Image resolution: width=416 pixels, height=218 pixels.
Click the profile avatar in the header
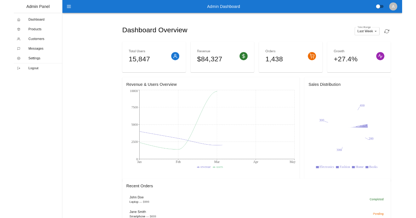pyautogui.click(x=393, y=6)
